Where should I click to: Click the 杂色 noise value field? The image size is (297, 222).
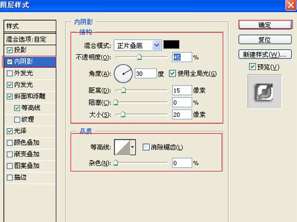pos(182,163)
